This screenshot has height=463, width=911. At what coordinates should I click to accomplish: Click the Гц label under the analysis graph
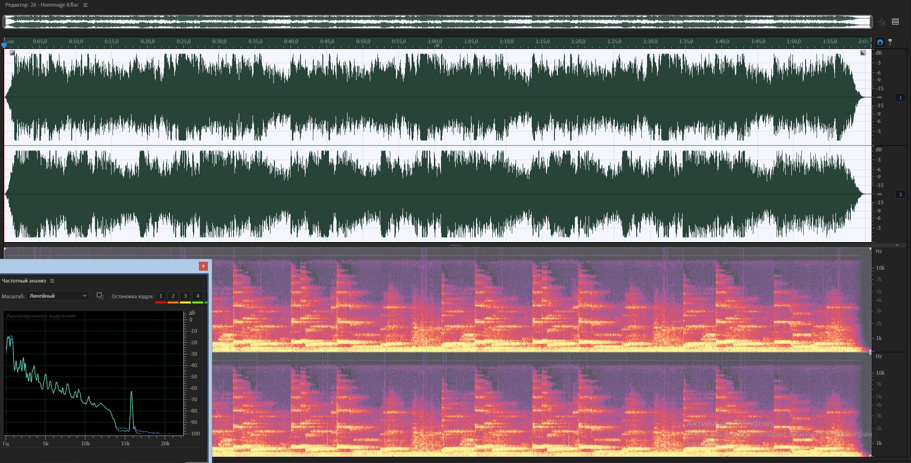click(6, 444)
